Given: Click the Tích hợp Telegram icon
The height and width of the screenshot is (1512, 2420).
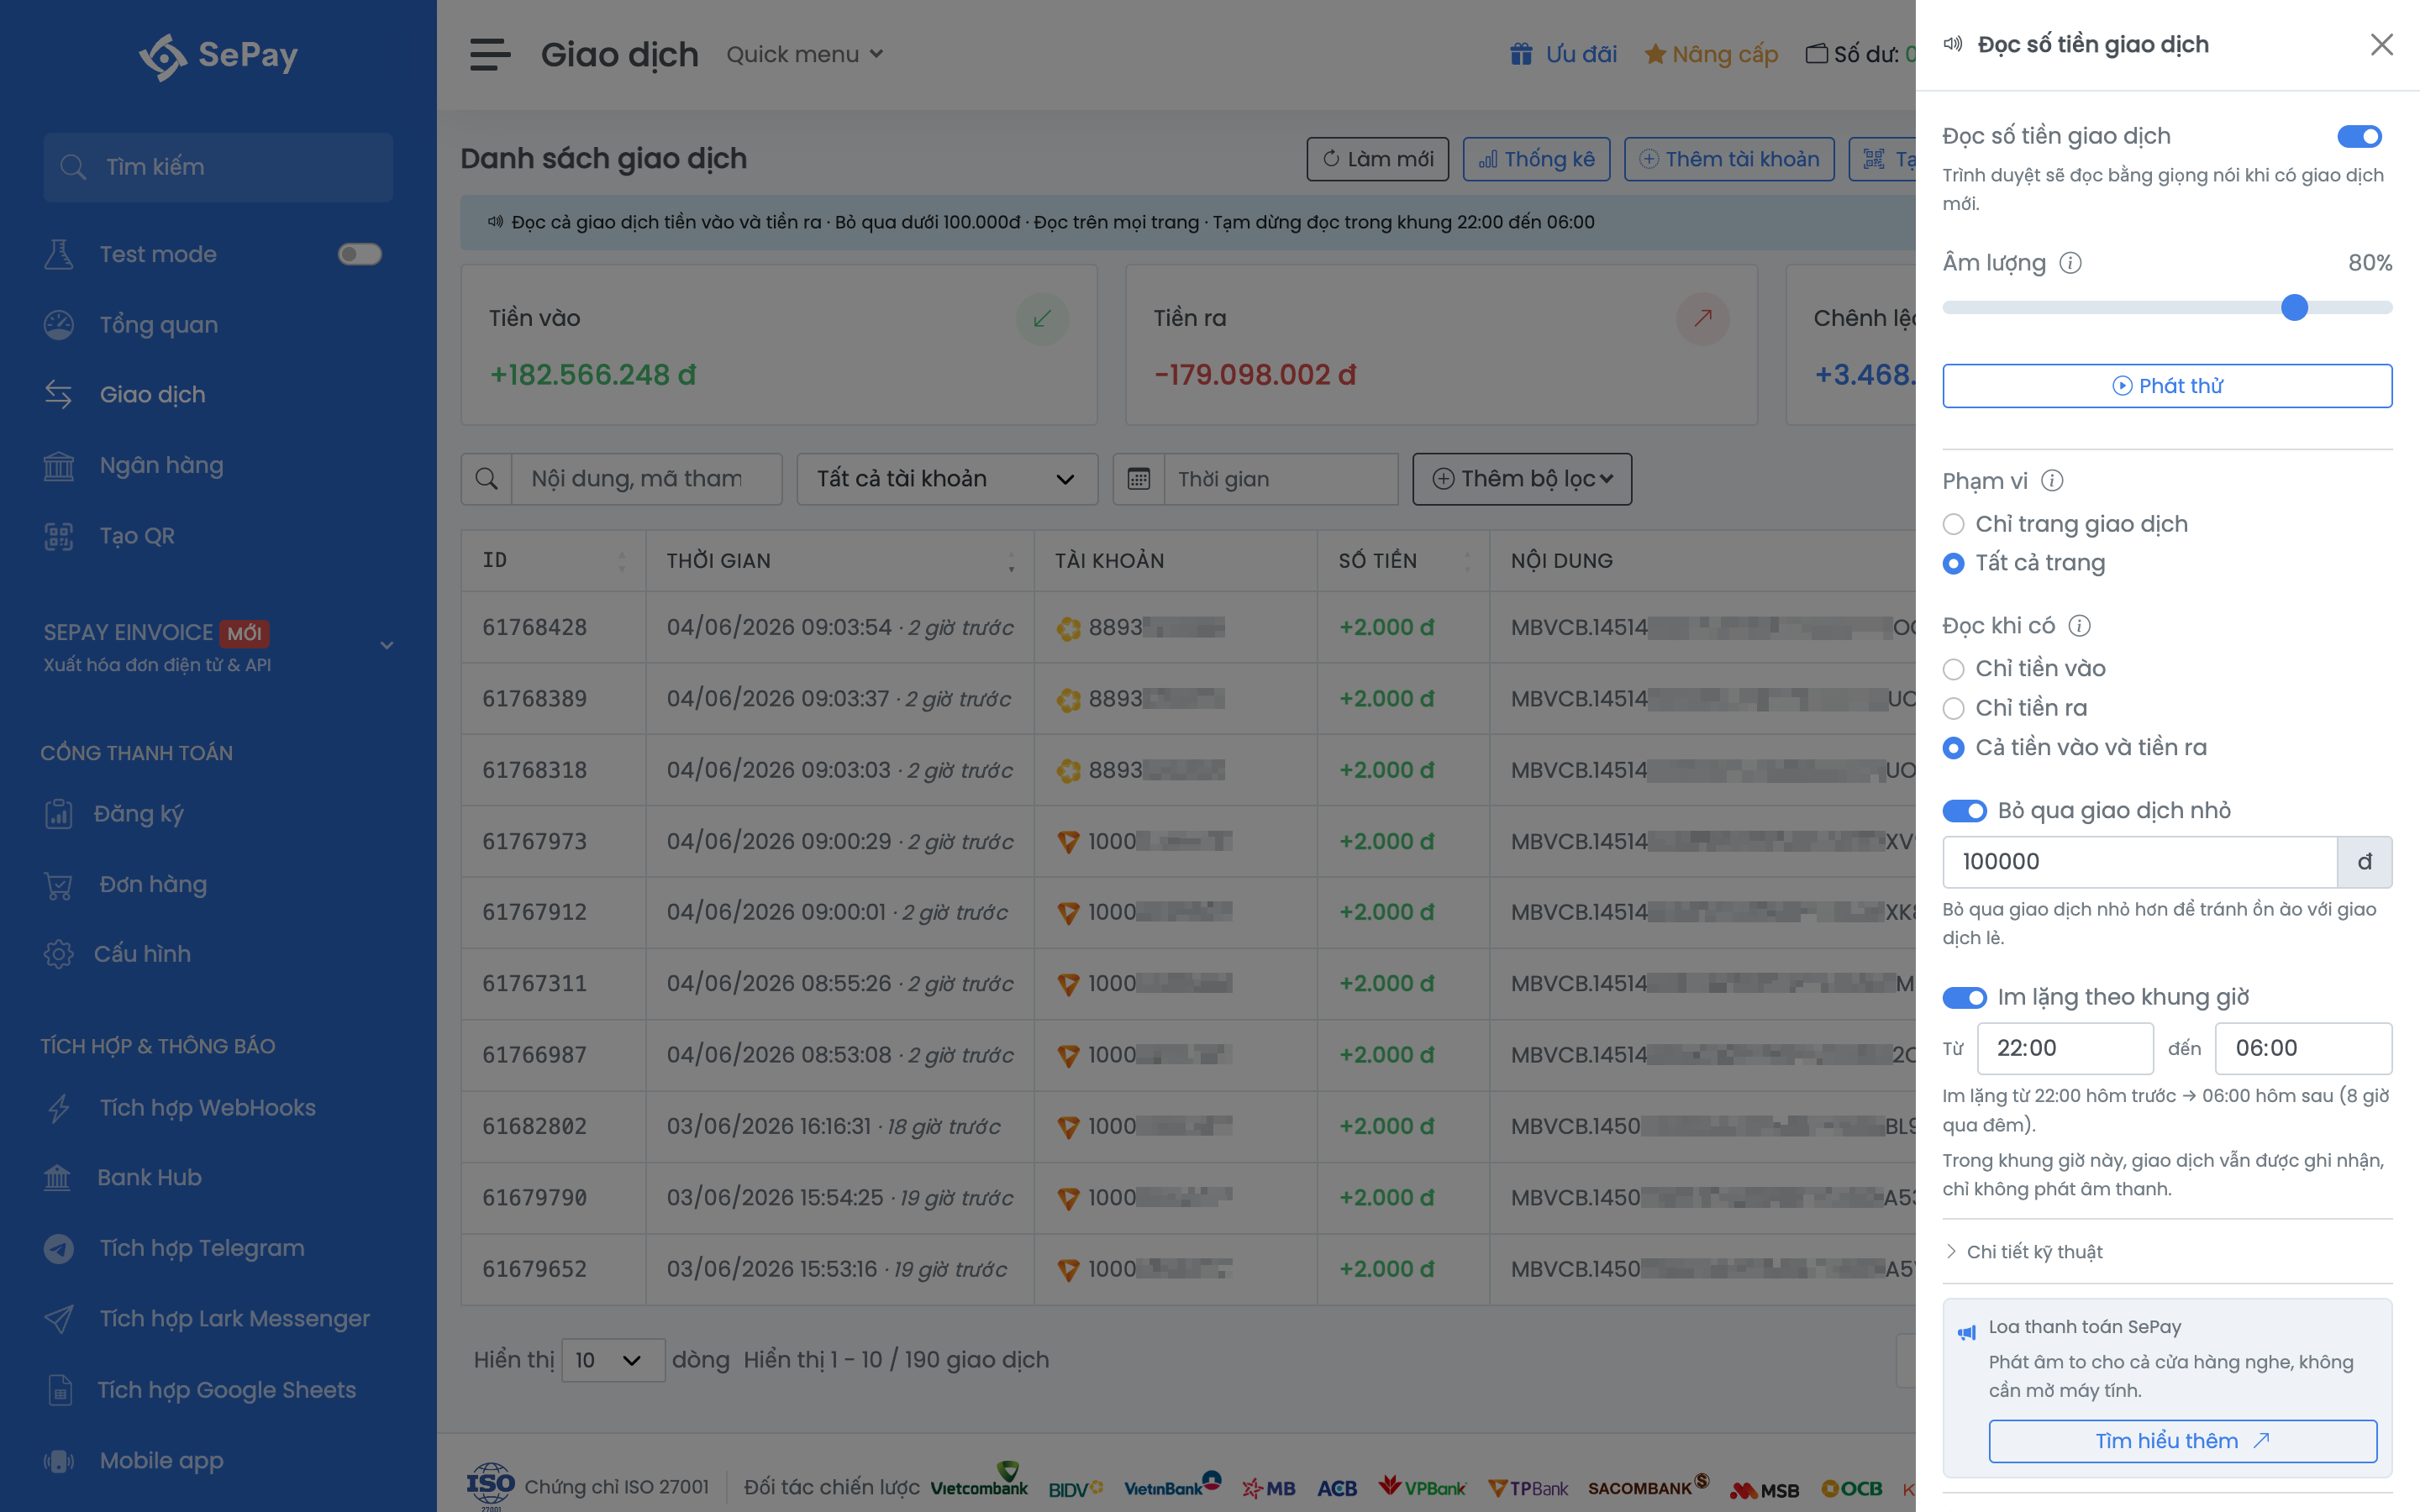Looking at the screenshot, I should point(59,1249).
